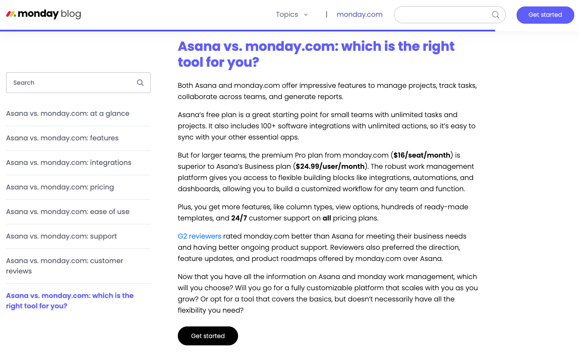
Task: Click the monday blog logo
Action: coord(43,14)
